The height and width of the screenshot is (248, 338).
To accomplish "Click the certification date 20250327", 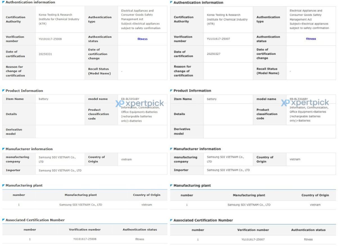I will [x=213, y=54].
